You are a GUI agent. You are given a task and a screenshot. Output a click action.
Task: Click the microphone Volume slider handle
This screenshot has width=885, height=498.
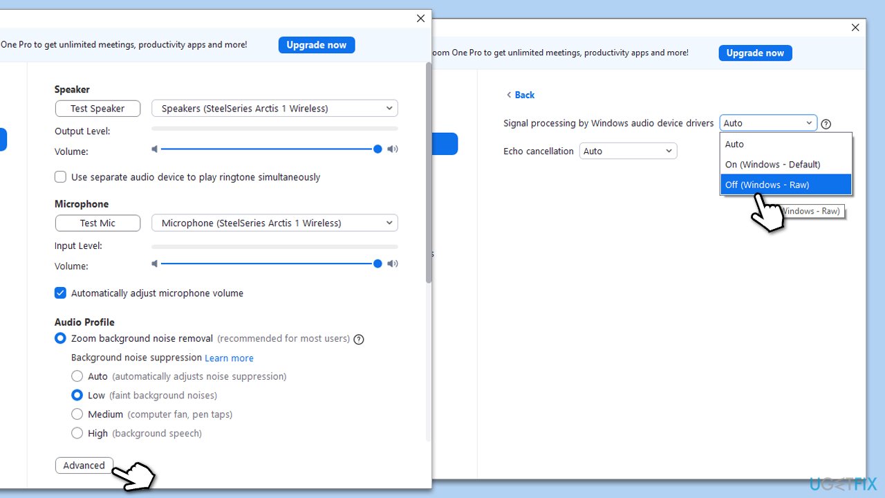click(378, 264)
